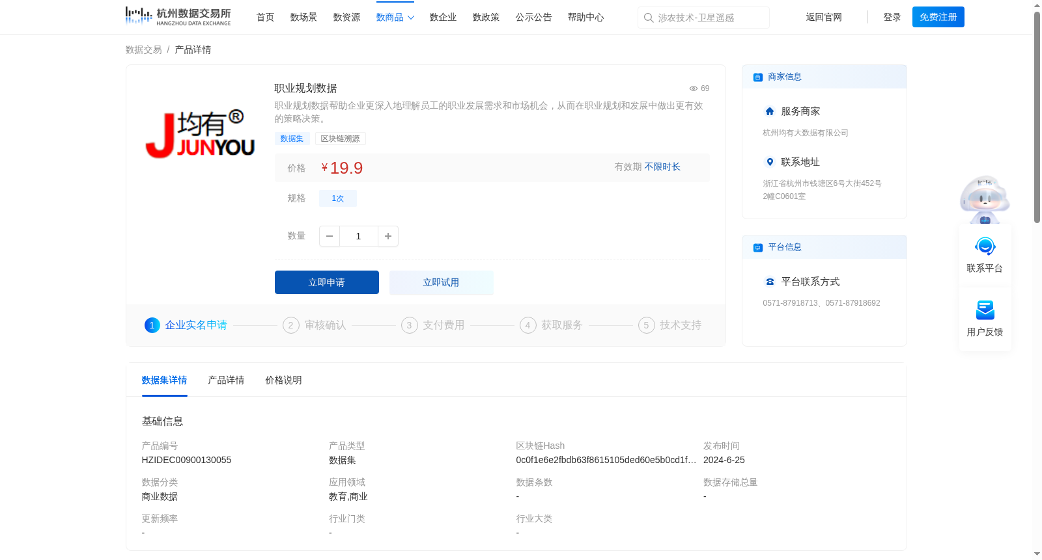Click the 职业规划数据 product title
The height and width of the screenshot is (560, 1042).
click(x=306, y=88)
